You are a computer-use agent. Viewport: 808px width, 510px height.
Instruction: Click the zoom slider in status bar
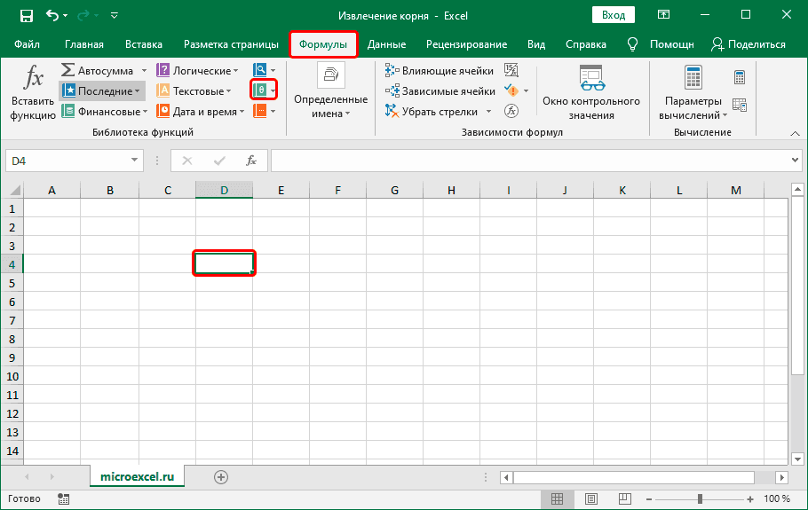pyautogui.click(x=701, y=499)
